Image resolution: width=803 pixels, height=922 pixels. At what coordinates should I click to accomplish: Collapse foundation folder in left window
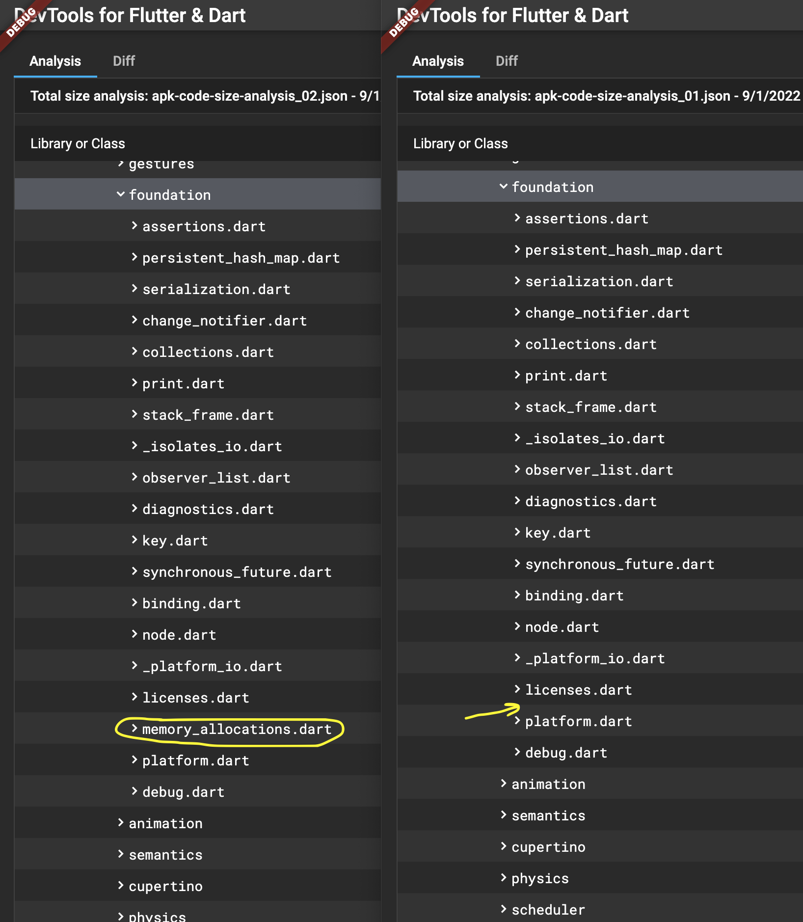(121, 194)
